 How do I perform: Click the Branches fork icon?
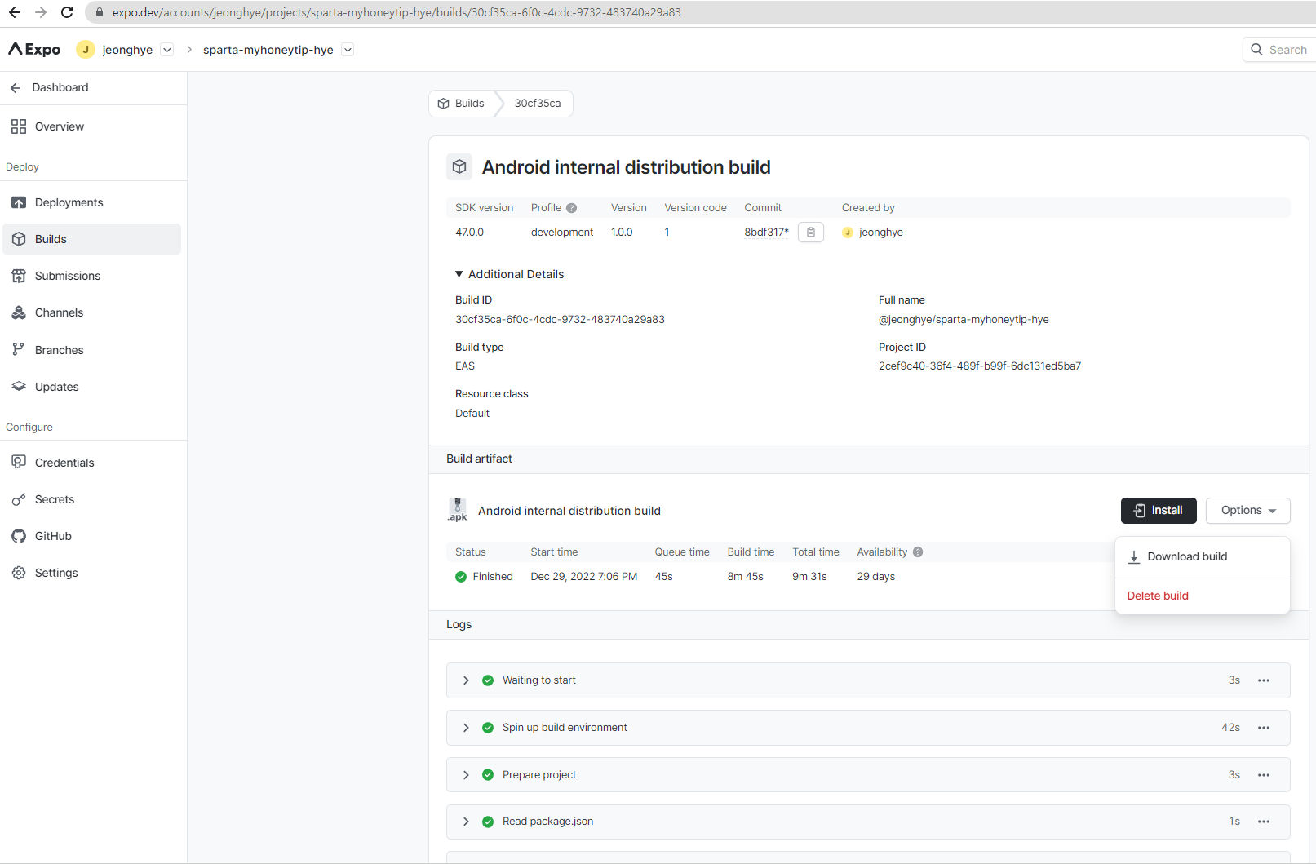click(19, 350)
